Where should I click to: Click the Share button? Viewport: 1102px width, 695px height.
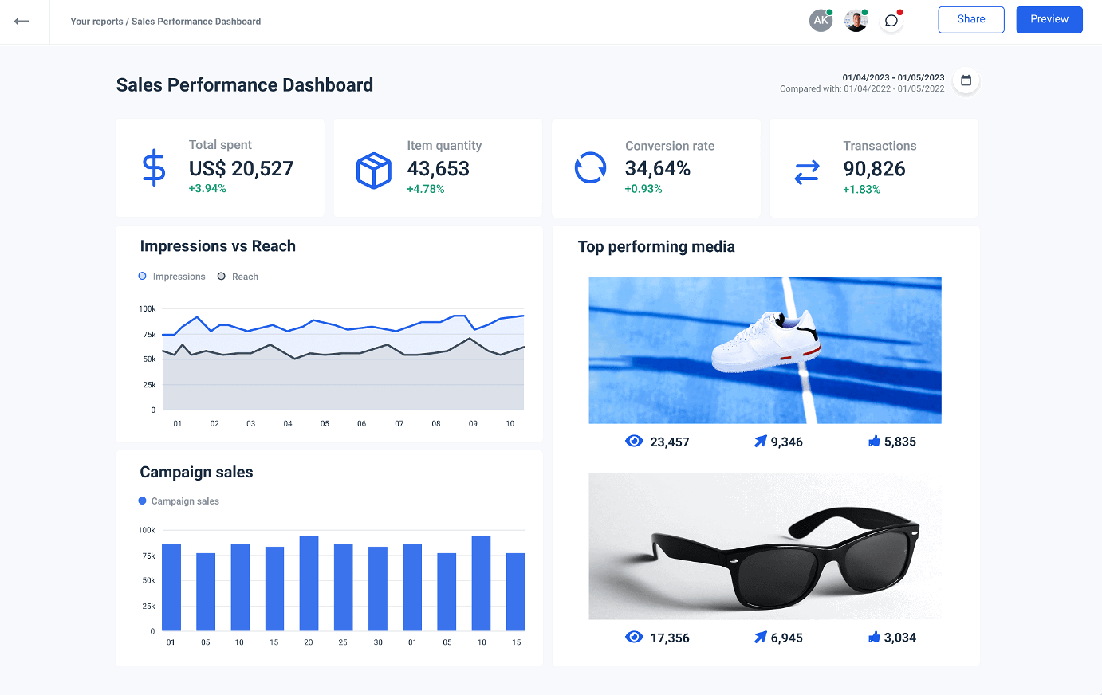pyautogui.click(x=970, y=19)
